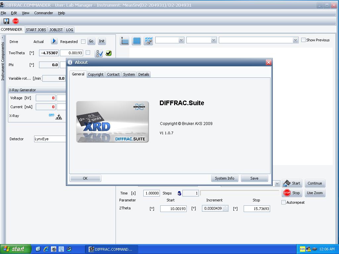The image size is (339, 254).
Task: Click the X-Ray radiation warning icon
Action: pyautogui.click(x=59, y=116)
